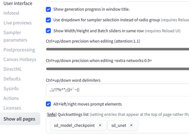Open the Infotext settings page
Screen dimensions: 189x134
pos(11,13)
